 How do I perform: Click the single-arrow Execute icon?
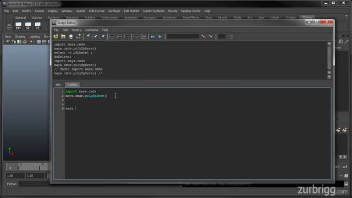pyautogui.click(x=160, y=37)
